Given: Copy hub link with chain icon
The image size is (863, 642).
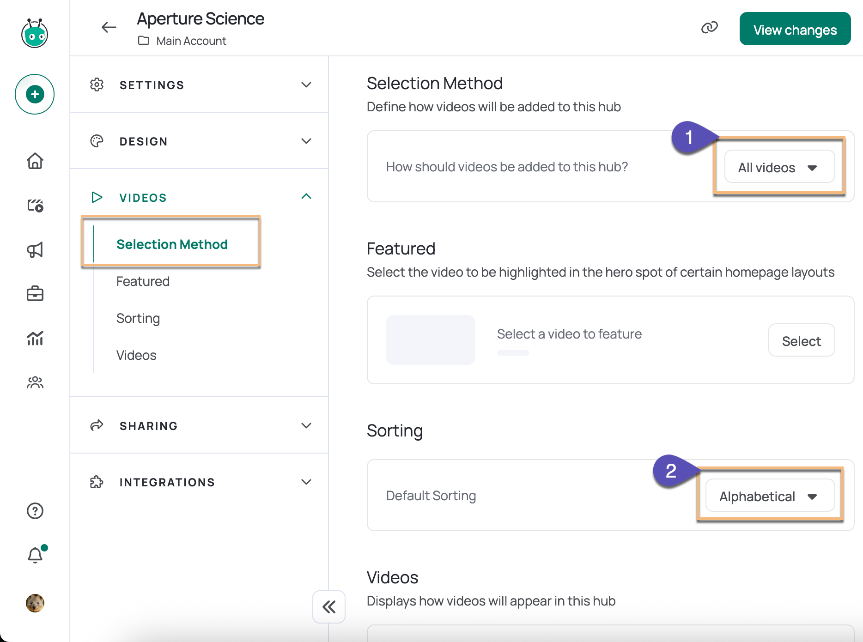Looking at the screenshot, I should (x=709, y=28).
